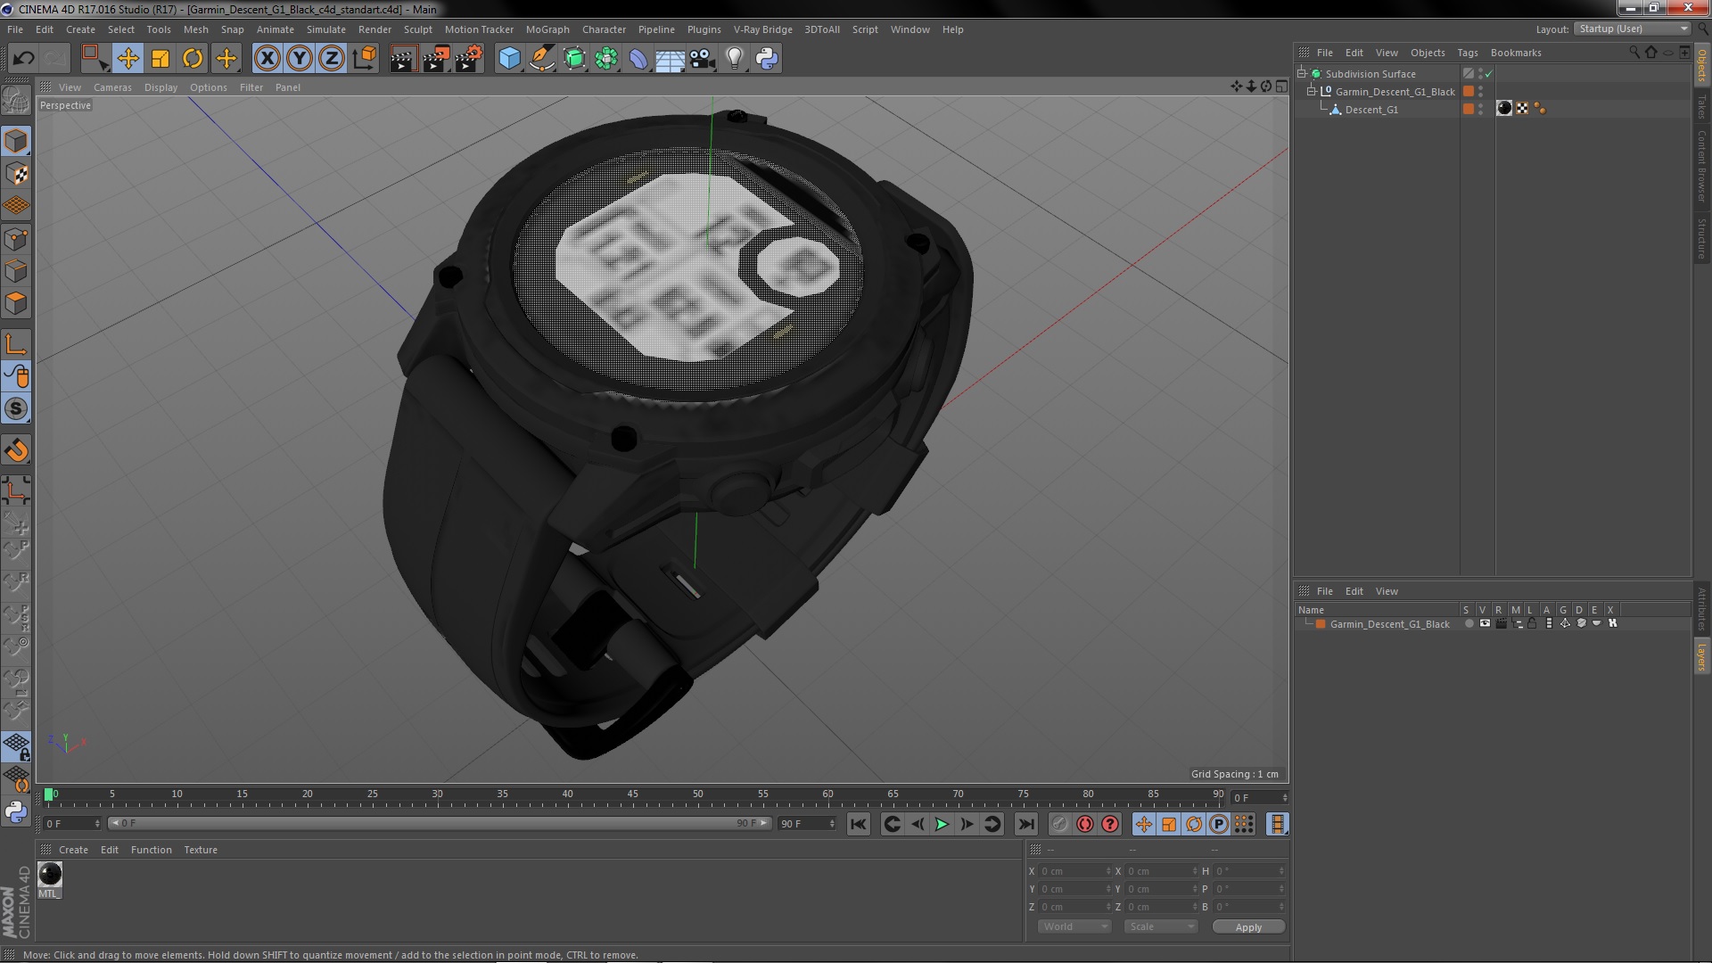The height and width of the screenshot is (963, 1712).
Task: Toggle layer visibility eye for Garmin_Descent_G1_Black
Action: click(1485, 623)
